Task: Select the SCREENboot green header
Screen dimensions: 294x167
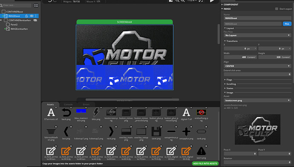Action: click(124, 22)
